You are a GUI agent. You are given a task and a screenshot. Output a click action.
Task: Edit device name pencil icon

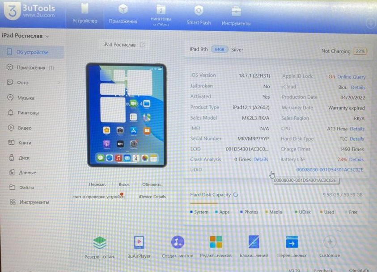coord(142,45)
